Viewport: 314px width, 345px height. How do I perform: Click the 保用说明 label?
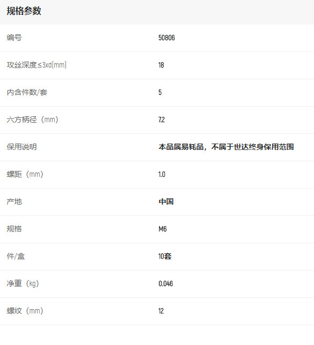pos(21,147)
